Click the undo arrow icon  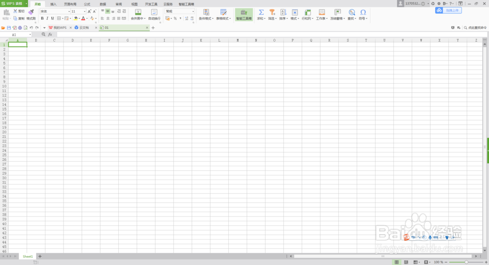[x=31, y=28]
